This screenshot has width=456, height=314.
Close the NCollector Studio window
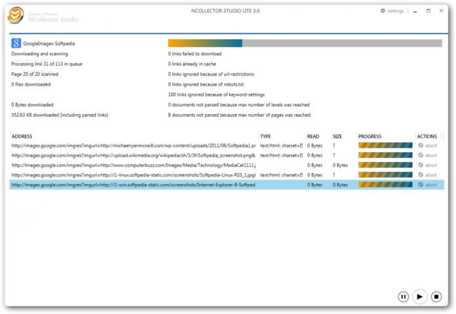[441, 10]
